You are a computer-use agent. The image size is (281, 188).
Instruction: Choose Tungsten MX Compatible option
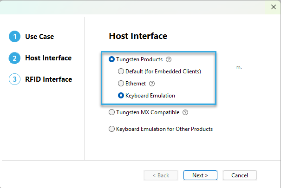coord(111,112)
